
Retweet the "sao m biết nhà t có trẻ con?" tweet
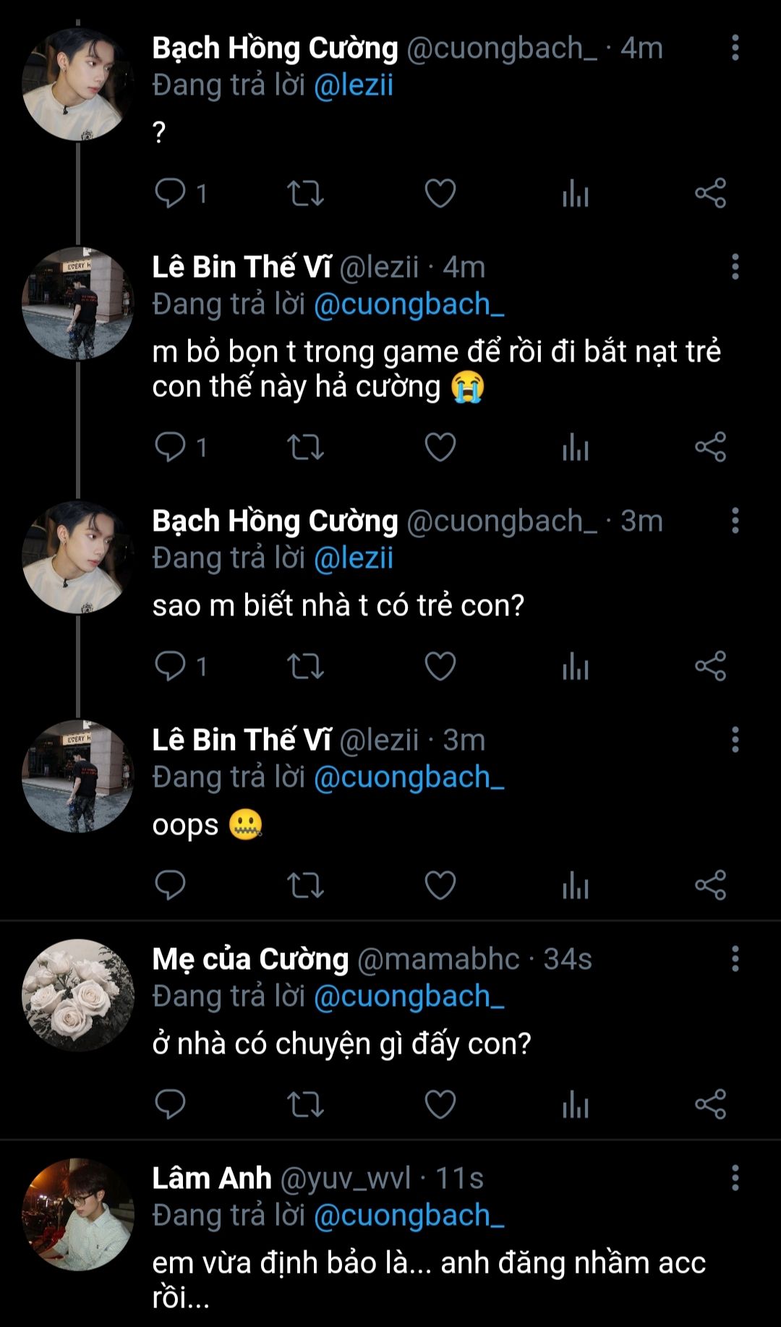(x=305, y=666)
